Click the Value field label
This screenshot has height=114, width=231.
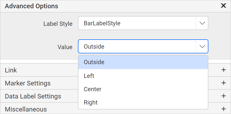[65, 47]
